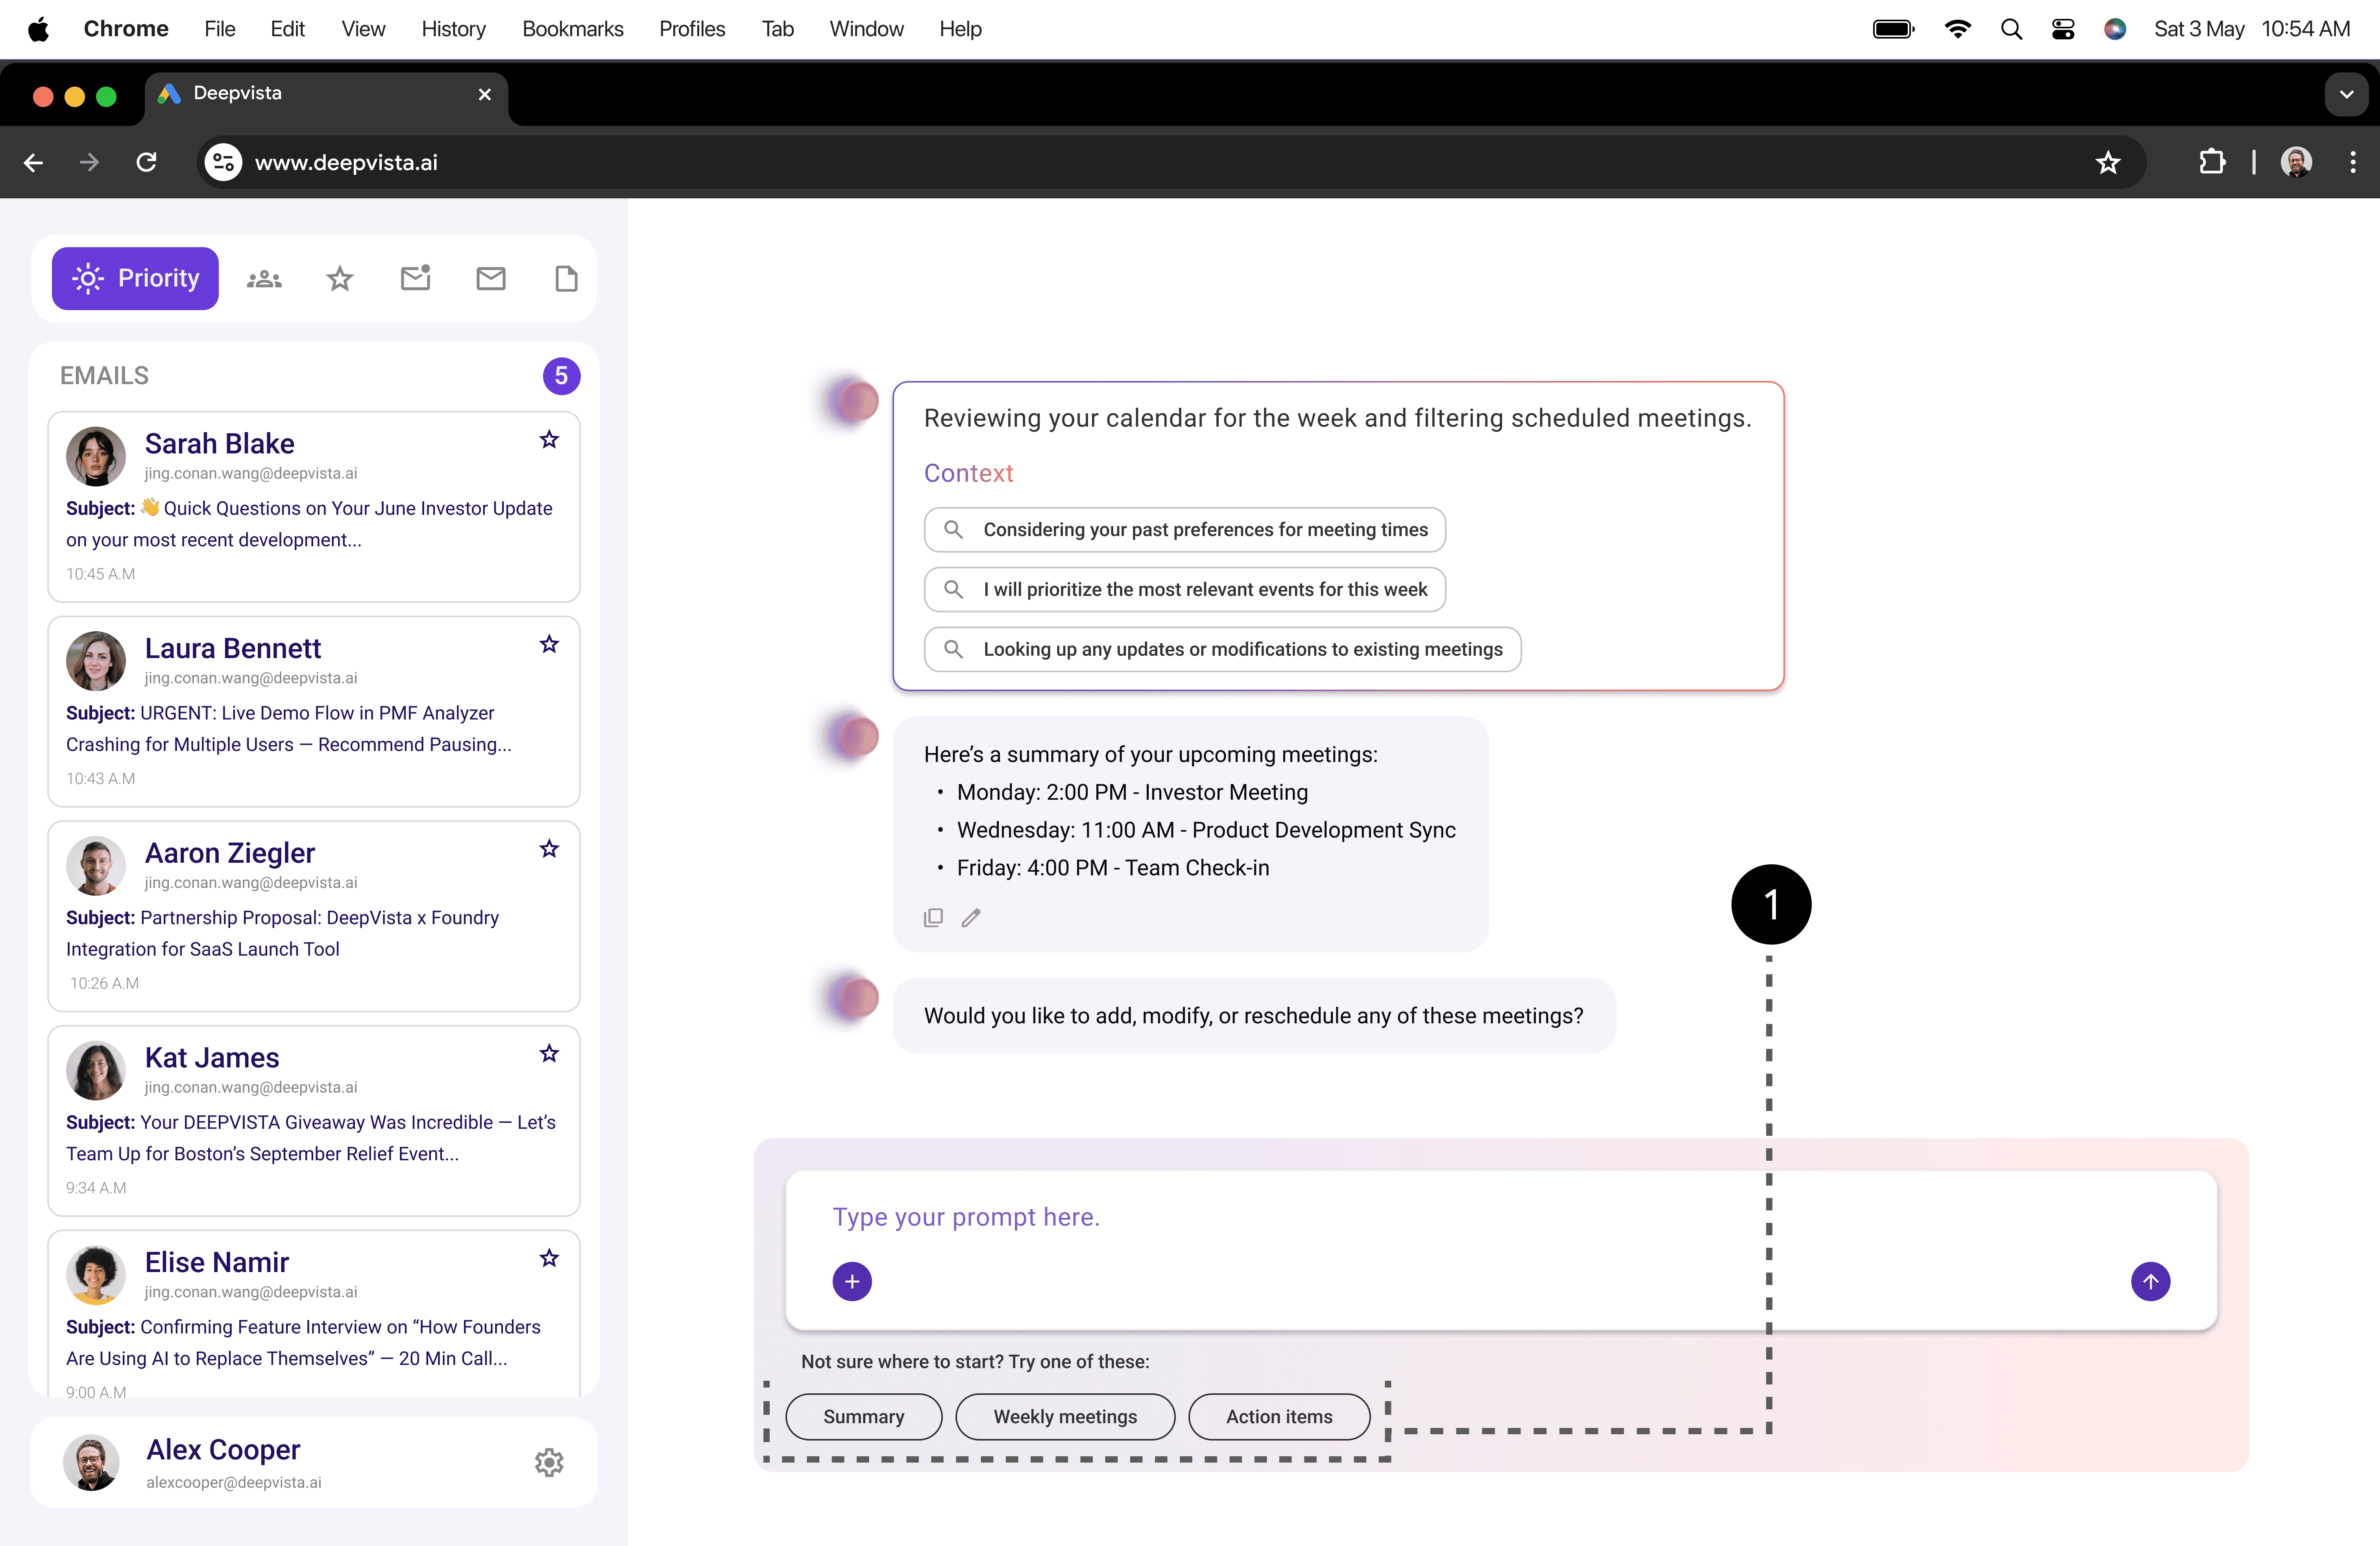Open Chrome three-dot menu
The image size is (2380, 1546).
pos(2352,162)
